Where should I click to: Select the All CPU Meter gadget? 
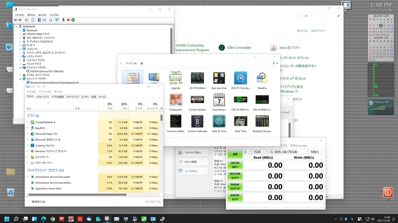pos(197,78)
